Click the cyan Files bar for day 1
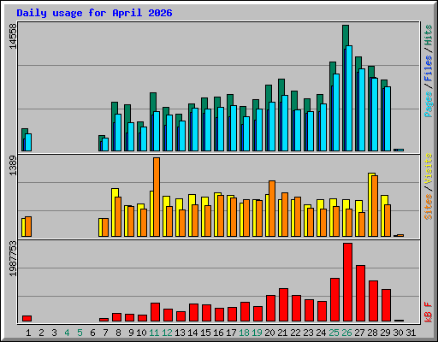The height and width of the screenshot is (342, 438). pos(28,142)
